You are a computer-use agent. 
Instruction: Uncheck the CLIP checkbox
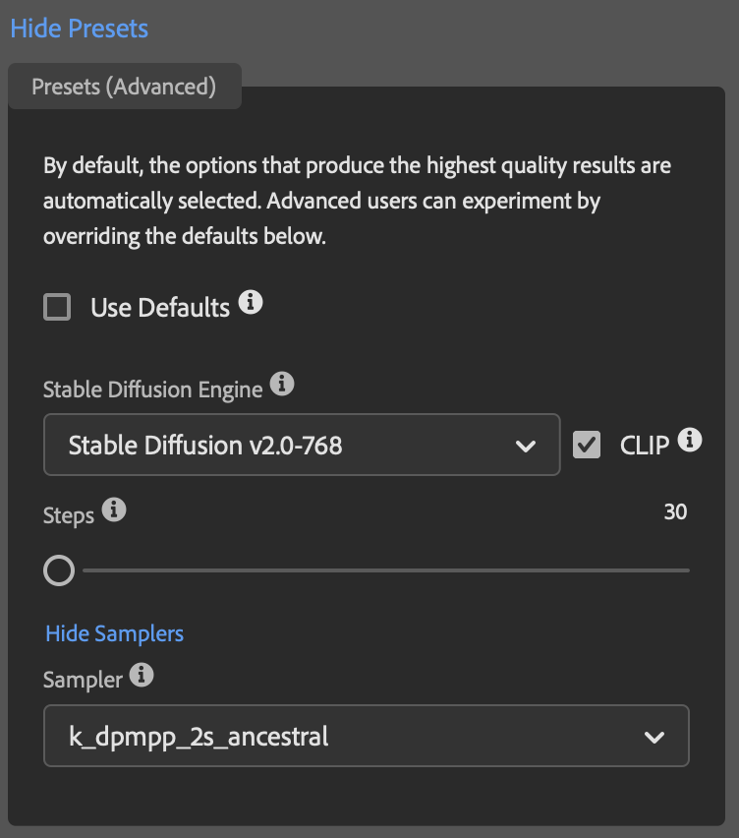(x=587, y=445)
